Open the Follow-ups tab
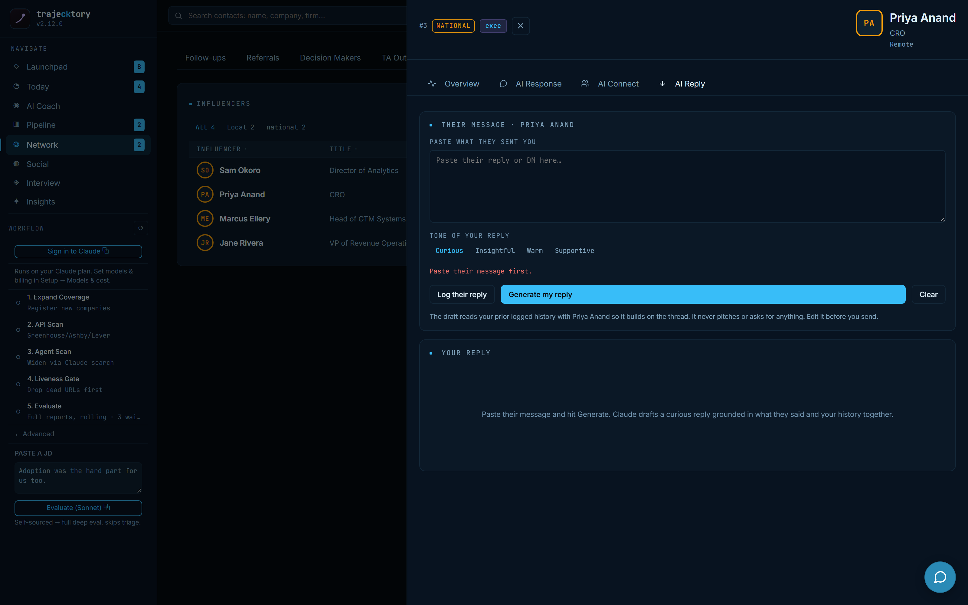This screenshot has height=605, width=968. tap(205, 57)
